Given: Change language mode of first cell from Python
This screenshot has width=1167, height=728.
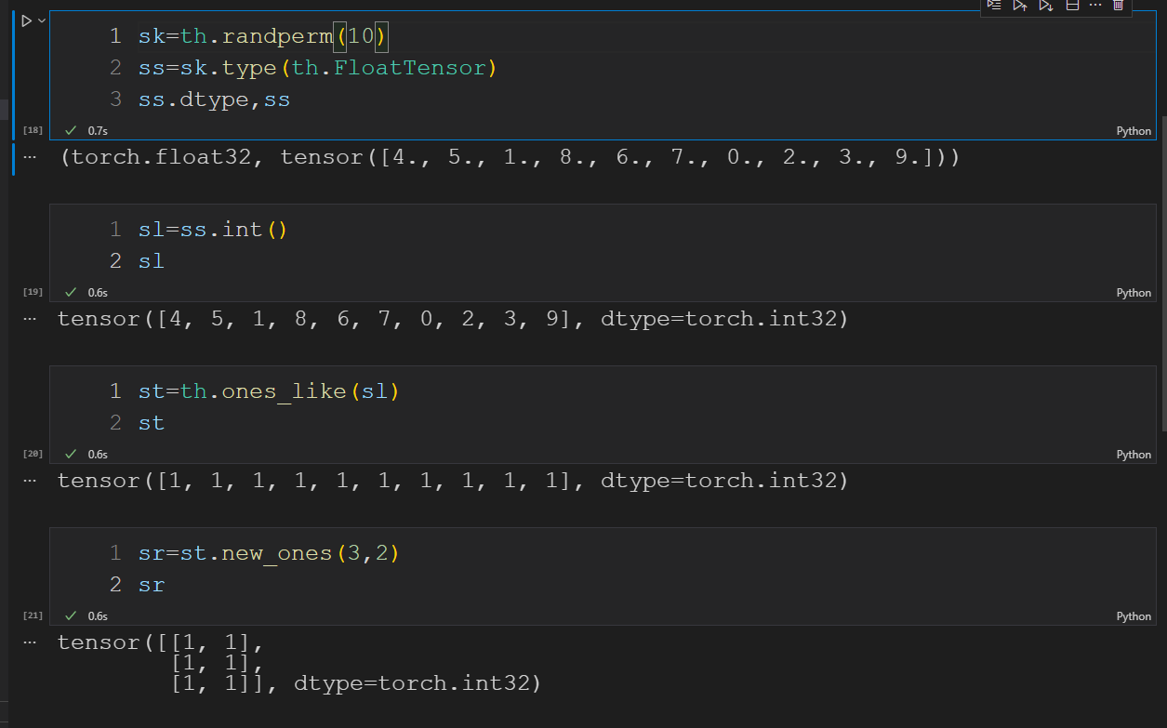Looking at the screenshot, I should pyautogui.click(x=1134, y=131).
